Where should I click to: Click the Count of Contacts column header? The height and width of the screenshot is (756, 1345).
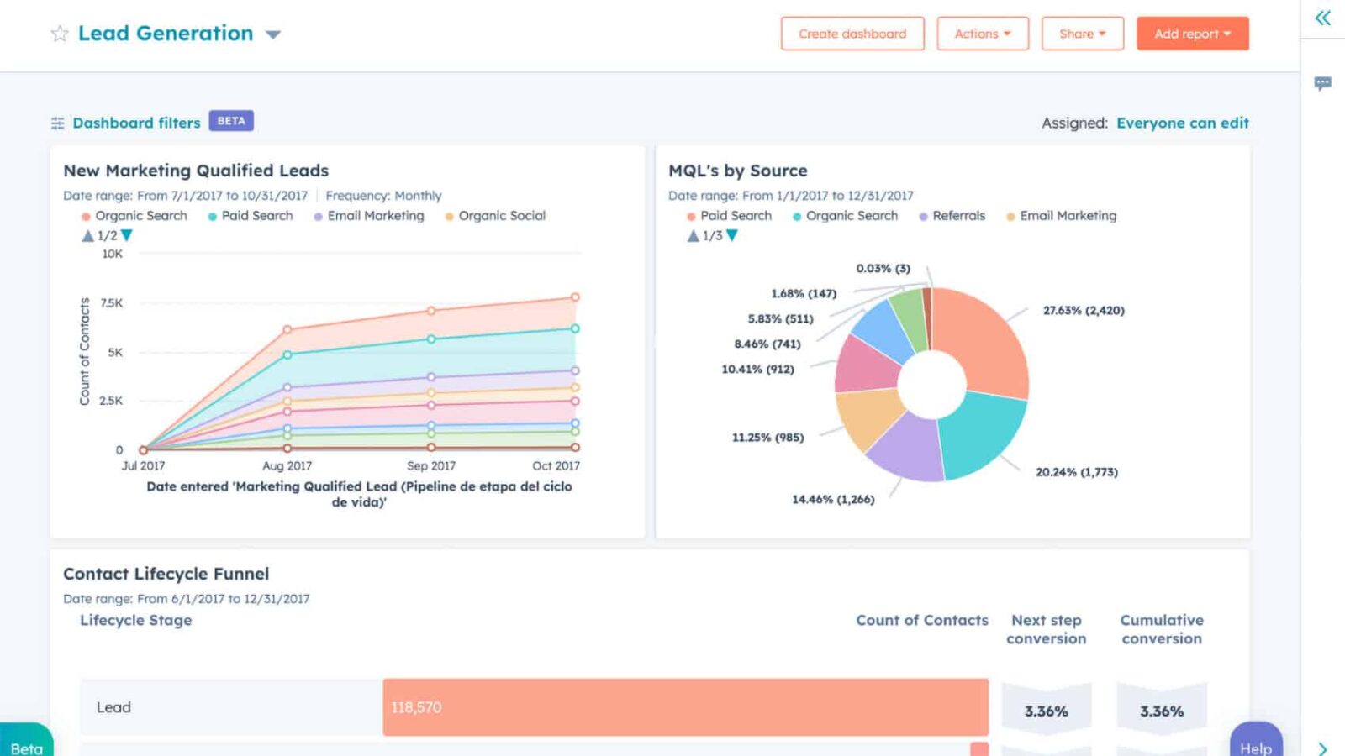click(x=922, y=620)
